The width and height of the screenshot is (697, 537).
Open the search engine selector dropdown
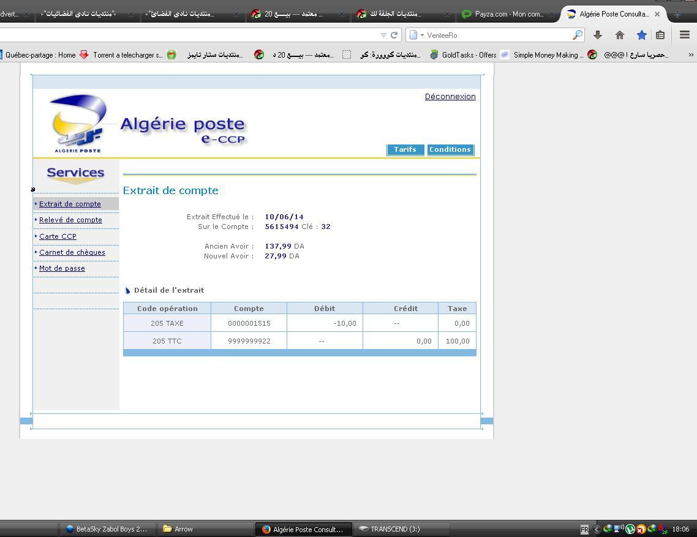click(416, 35)
